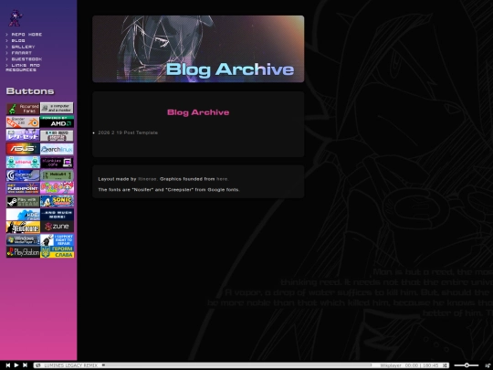
Task: Click the 'And much more!' badge
Action: click(57, 215)
